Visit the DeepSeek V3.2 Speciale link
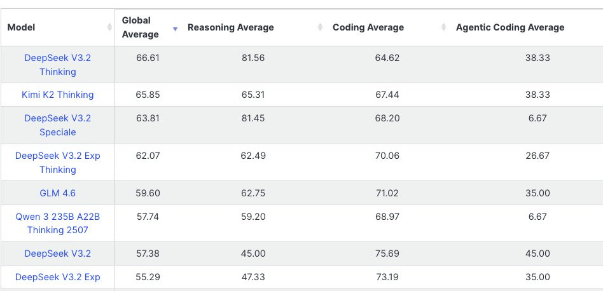Image resolution: width=603 pixels, height=291 pixels. pos(57,125)
